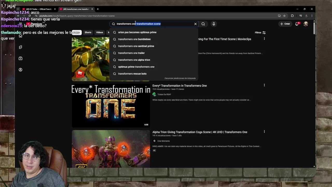332x187 pixels.
Task: Open the Crear create menu
Action: coord(285,24)
